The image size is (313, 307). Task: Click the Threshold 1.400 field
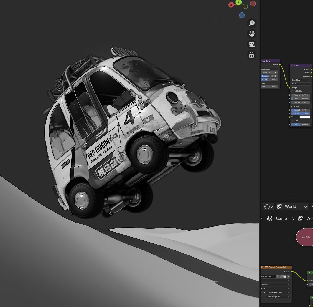301,95
